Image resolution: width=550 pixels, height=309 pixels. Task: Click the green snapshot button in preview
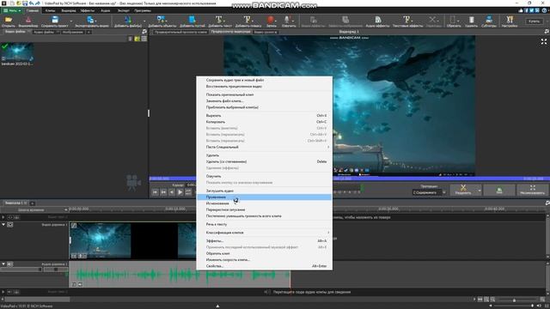(499, 190)
